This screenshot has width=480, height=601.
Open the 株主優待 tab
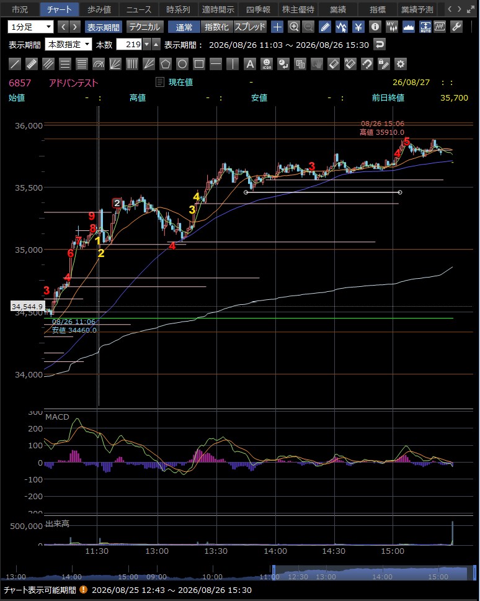(x=298, y=9)
